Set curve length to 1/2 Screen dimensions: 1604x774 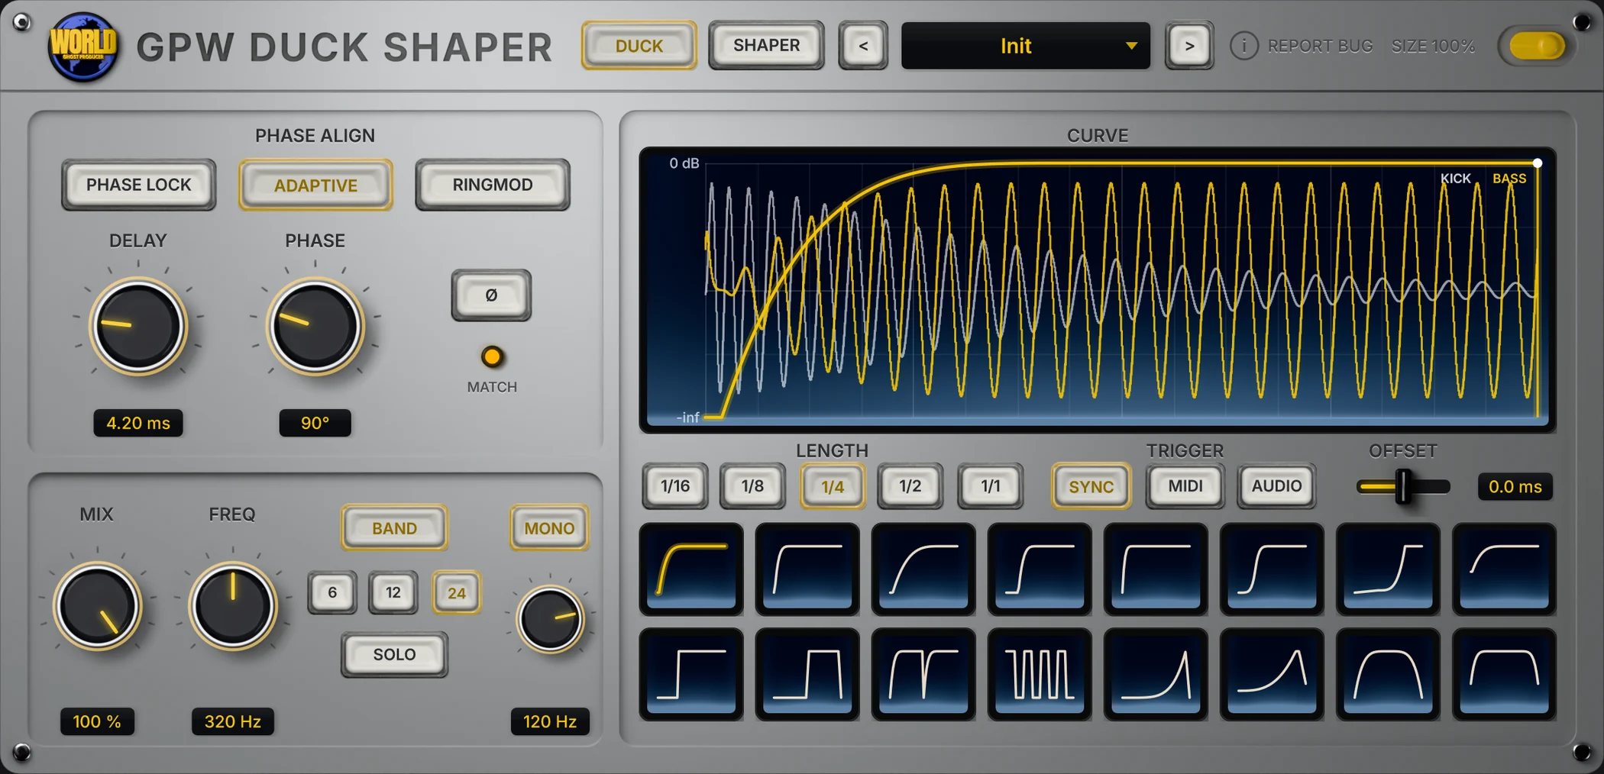910,486
